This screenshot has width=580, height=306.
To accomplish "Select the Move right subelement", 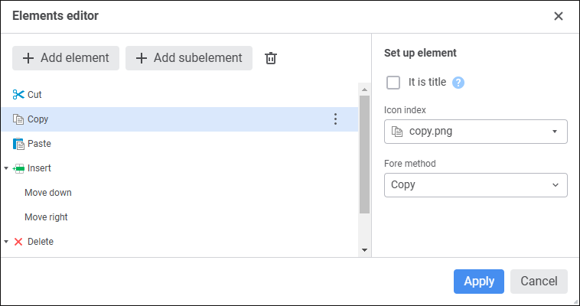I will [46, 217].
